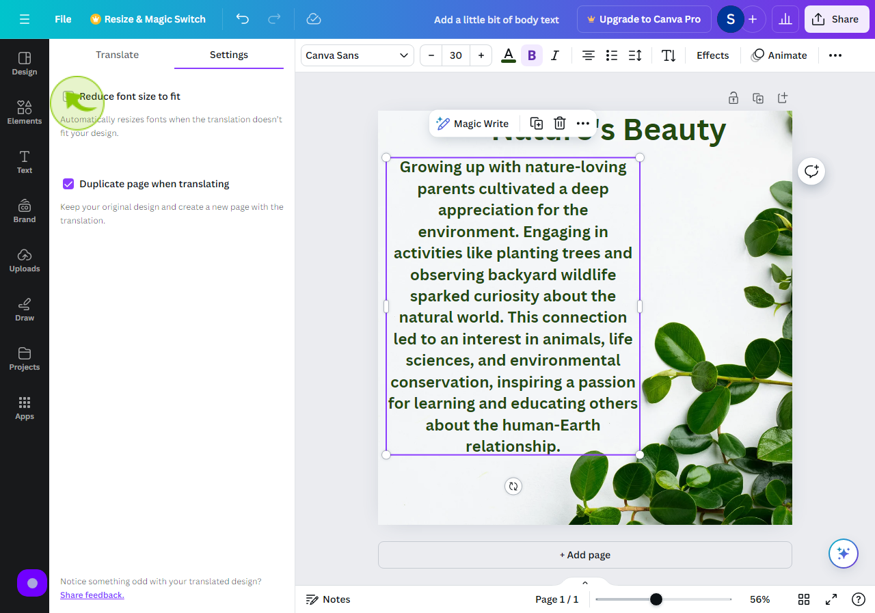Click the purple record circle button
The image size is (875, 613).
point(32,583)
